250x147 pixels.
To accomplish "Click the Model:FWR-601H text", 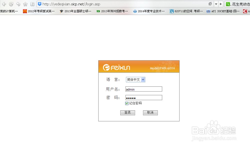I will tap(162, 68).
